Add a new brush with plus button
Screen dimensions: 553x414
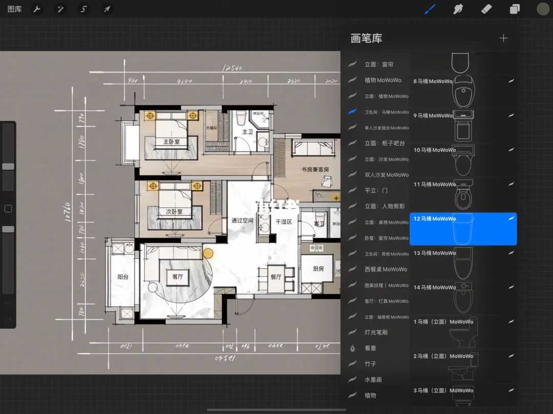(x=504, y=38)
